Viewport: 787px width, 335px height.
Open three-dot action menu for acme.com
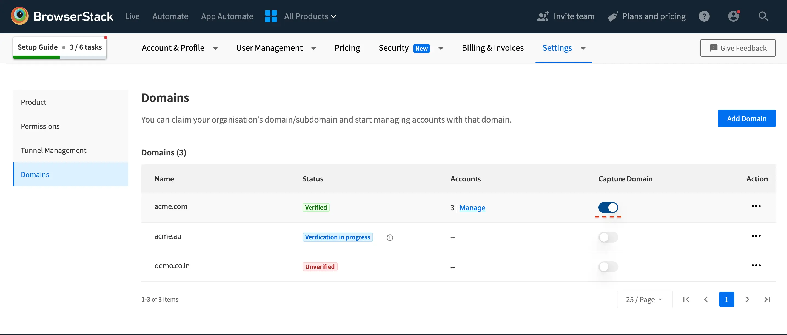pos(756,206)
